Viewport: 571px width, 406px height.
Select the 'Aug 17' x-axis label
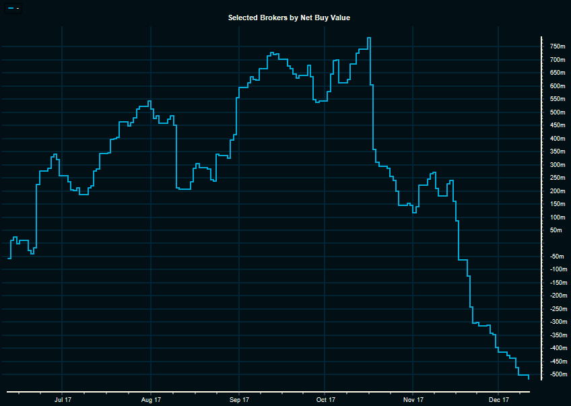tap(151, 400)
